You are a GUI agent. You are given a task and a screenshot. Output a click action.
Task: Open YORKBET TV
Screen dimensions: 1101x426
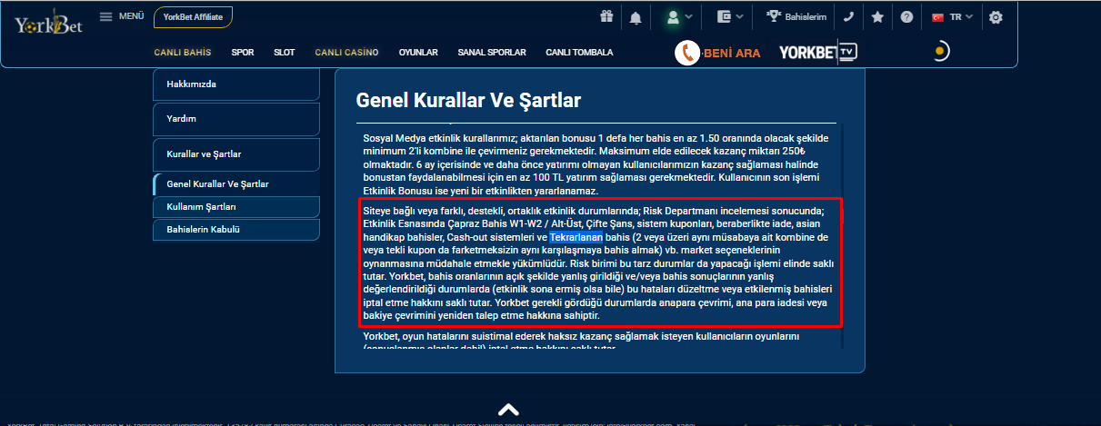817,53
